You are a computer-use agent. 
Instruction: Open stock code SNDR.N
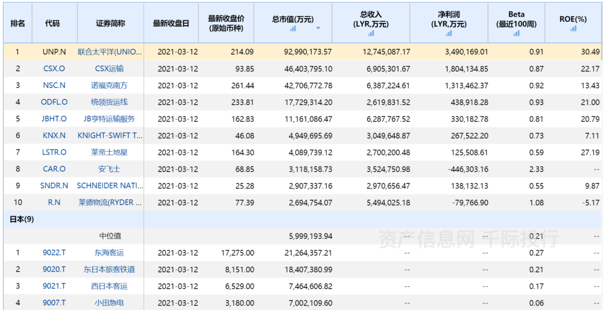55,186
